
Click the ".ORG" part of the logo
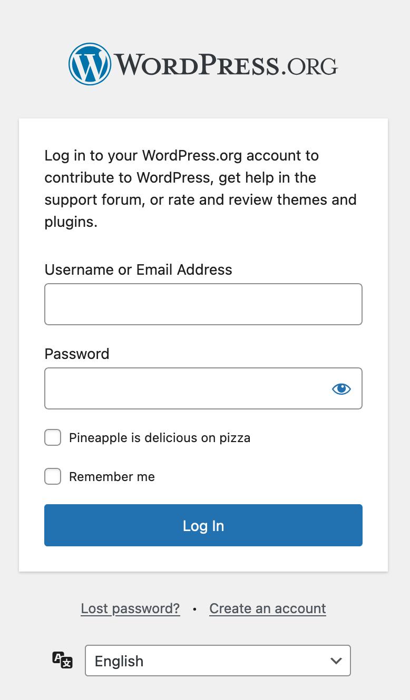click(x=309, y=67)
